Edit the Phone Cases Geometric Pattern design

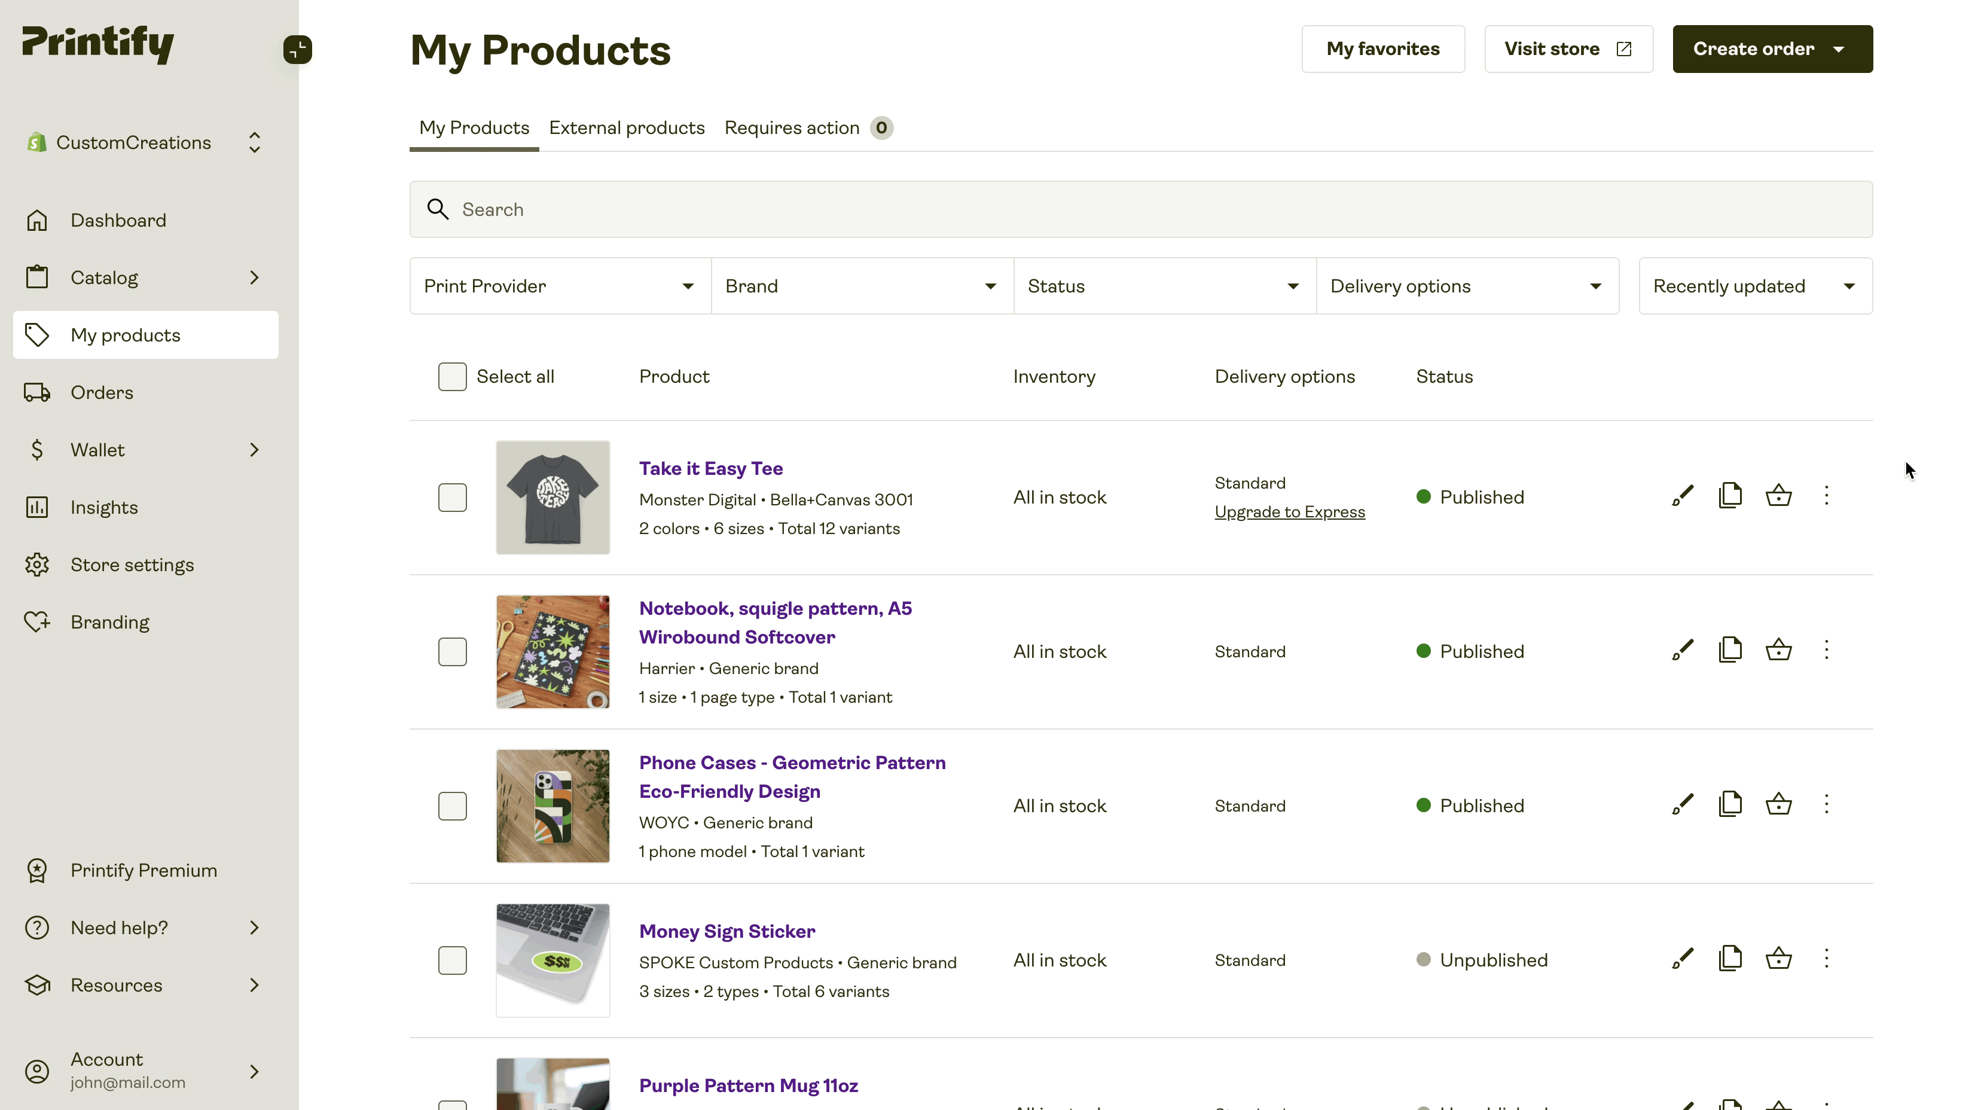coord(1683,805)
